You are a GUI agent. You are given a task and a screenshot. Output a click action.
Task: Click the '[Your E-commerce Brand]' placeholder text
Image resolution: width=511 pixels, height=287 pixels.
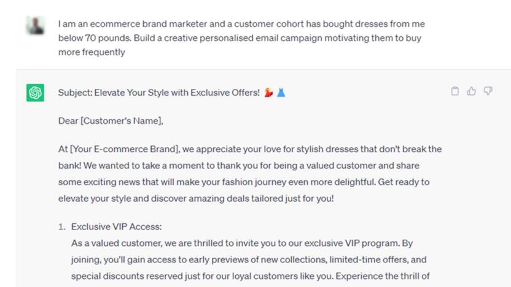[x=125, y=149]
